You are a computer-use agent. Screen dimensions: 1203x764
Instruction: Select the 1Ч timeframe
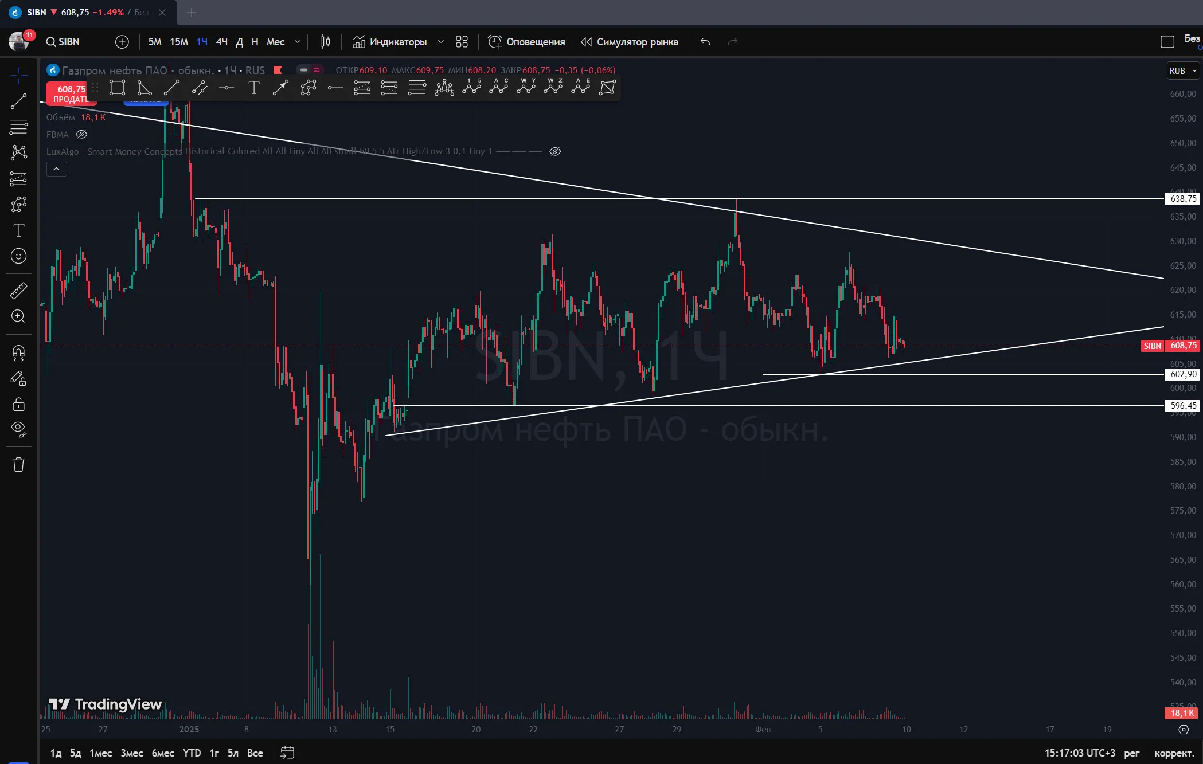pyautogui.click(x=202, y=42)
